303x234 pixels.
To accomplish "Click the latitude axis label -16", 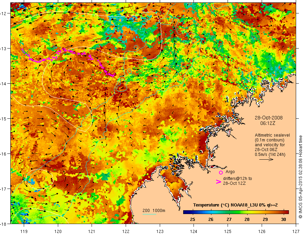I will (x=4, y=154).
